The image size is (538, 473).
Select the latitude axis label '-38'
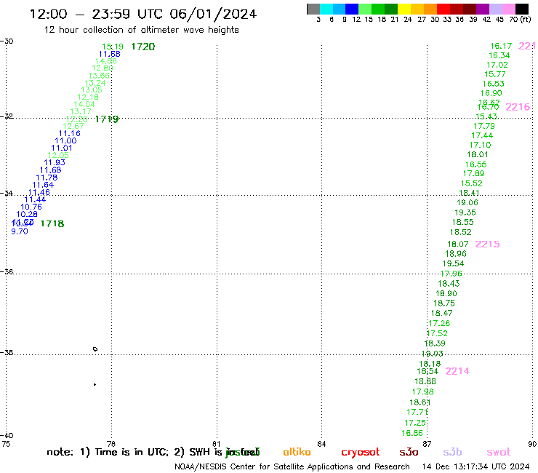point(7,353)
